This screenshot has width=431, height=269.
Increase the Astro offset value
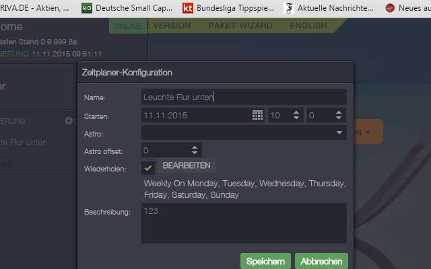click(x=195, y=147)
